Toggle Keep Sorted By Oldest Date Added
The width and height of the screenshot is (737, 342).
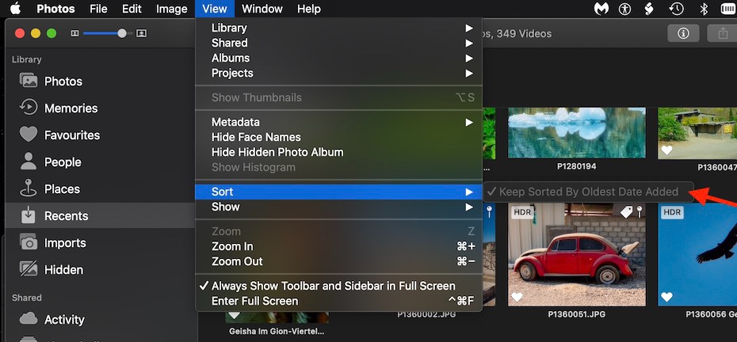588,192
